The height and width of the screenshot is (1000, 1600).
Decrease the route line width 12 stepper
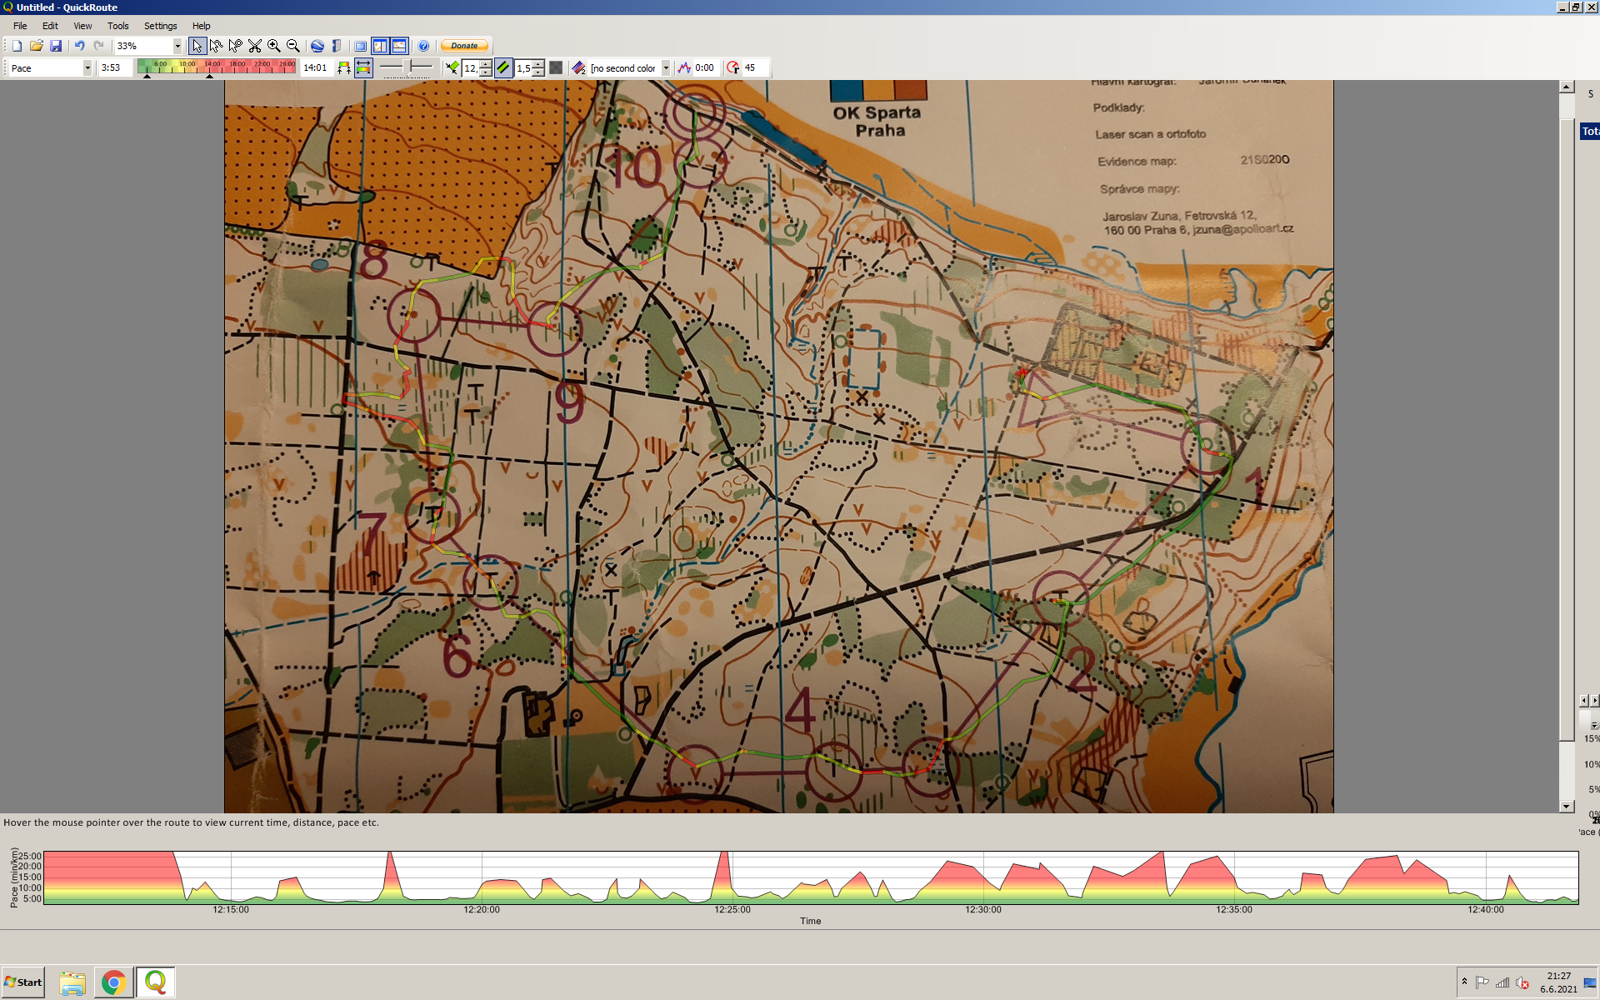[x=486, y=72]
